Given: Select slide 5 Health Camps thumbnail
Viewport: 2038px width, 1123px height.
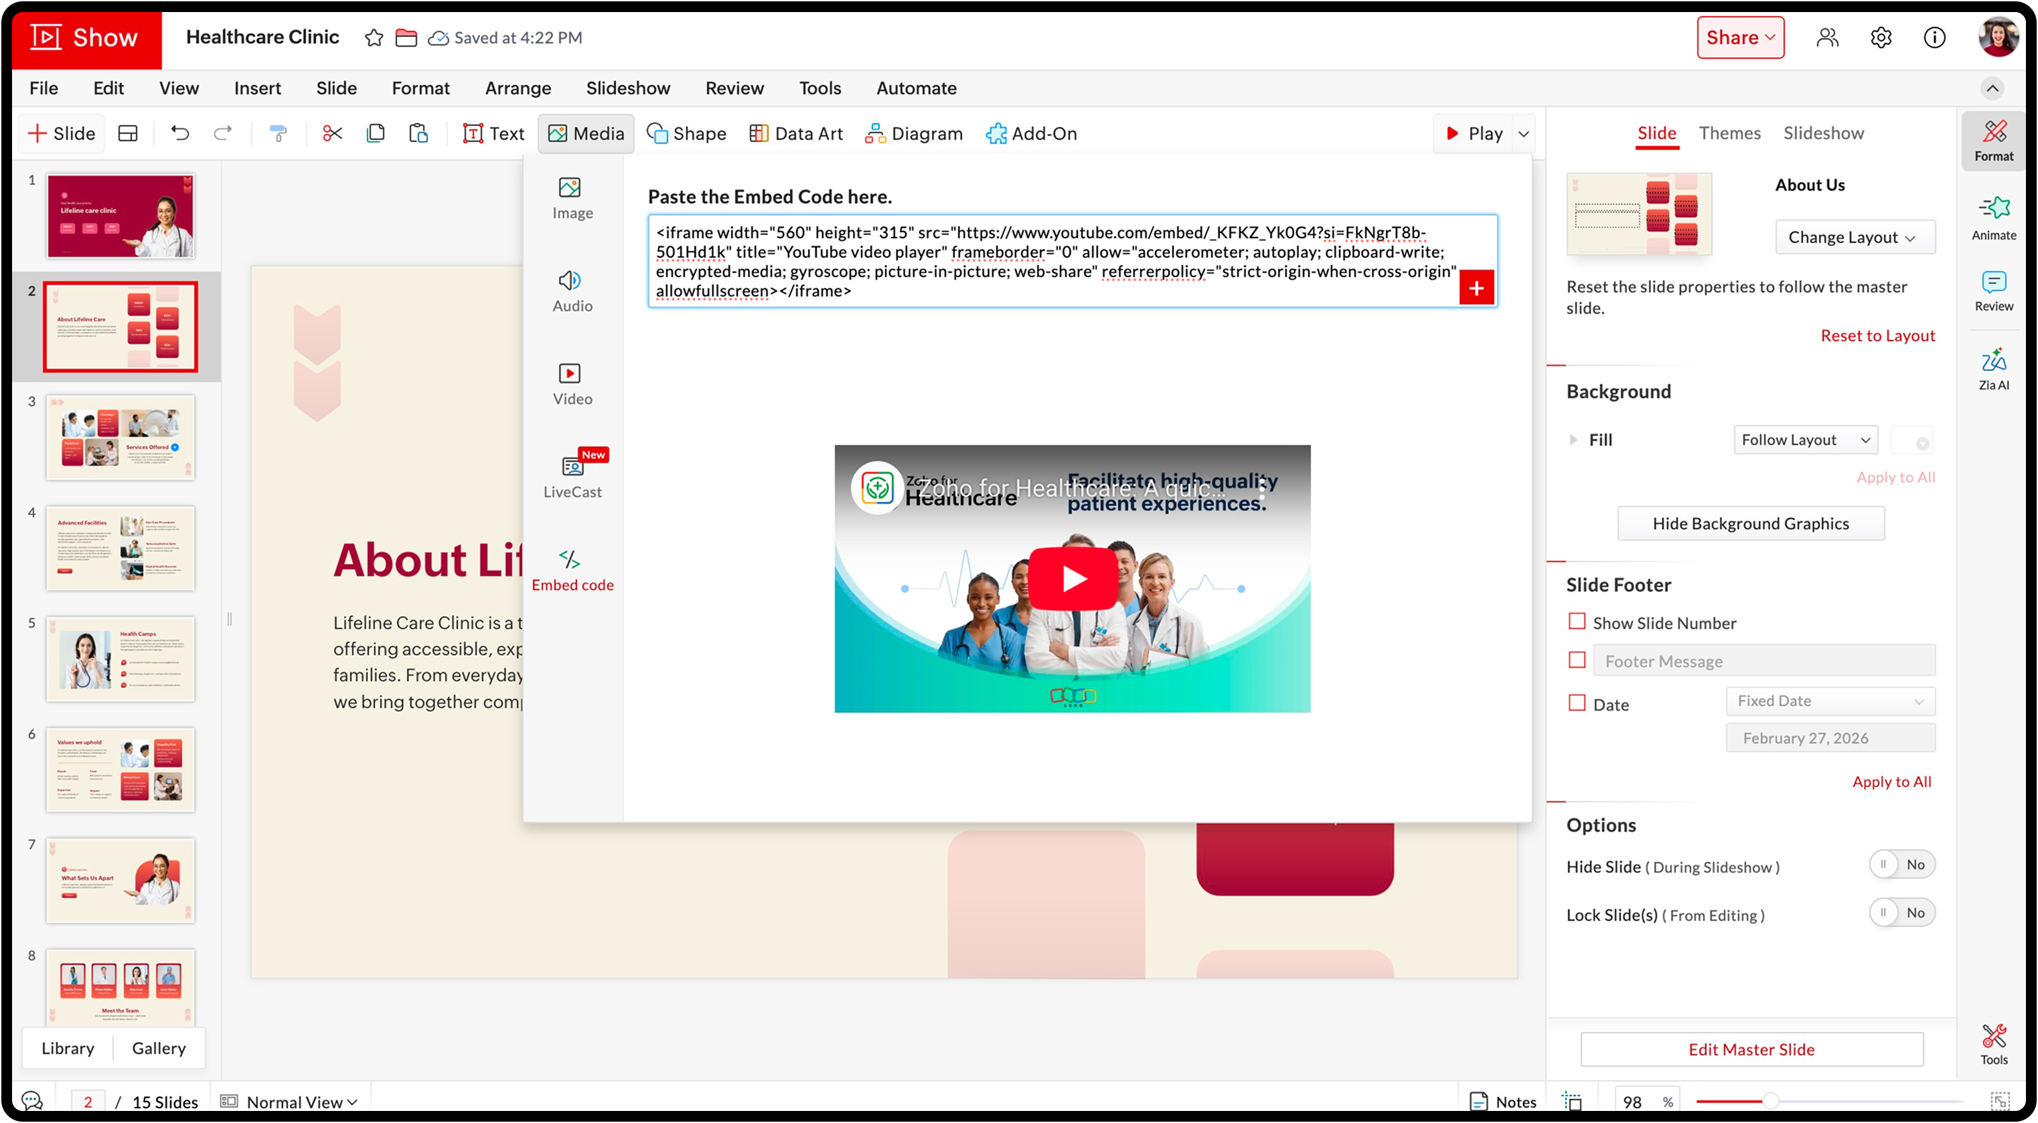Looking at the screenshot, I should 121,659.
